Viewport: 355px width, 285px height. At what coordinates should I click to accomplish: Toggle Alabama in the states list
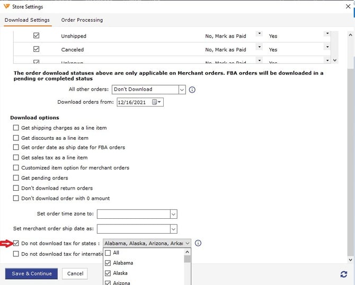(108, 263)
